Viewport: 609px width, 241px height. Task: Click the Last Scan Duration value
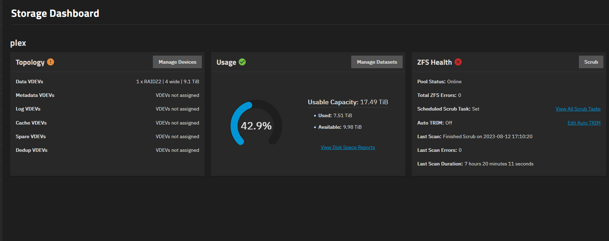point(499,164)
